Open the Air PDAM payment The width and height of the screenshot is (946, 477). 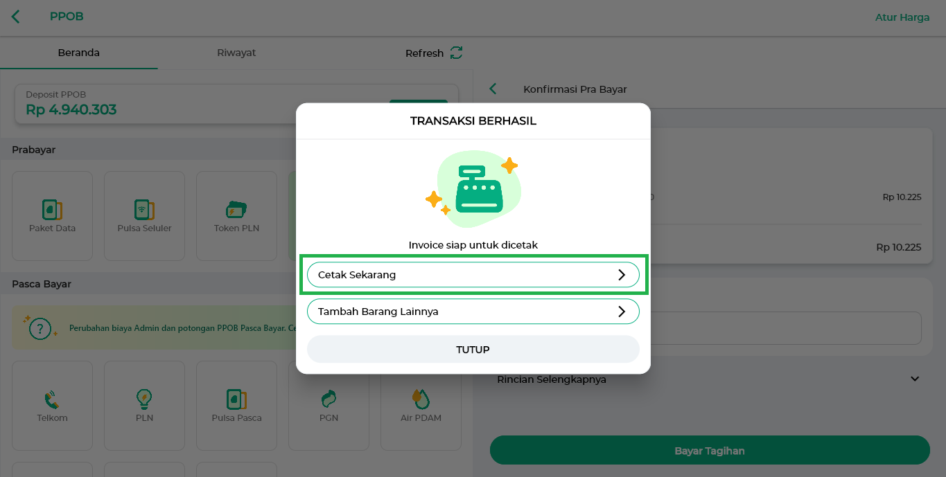coord(421,406)
